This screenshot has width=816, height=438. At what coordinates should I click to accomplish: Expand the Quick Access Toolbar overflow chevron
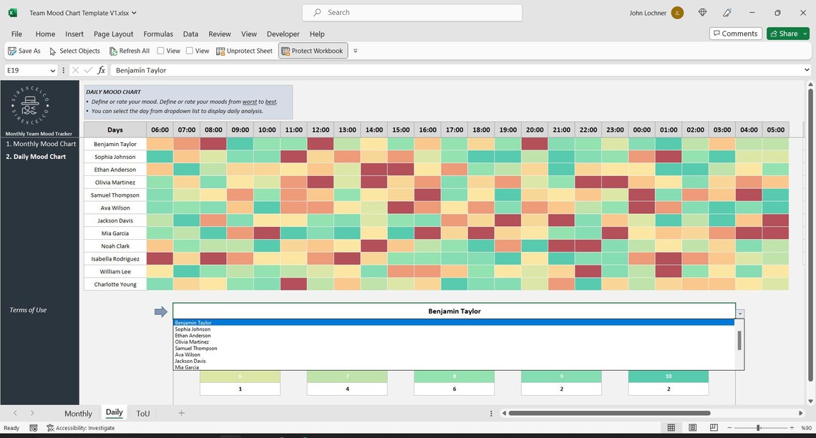pos(354,50)
